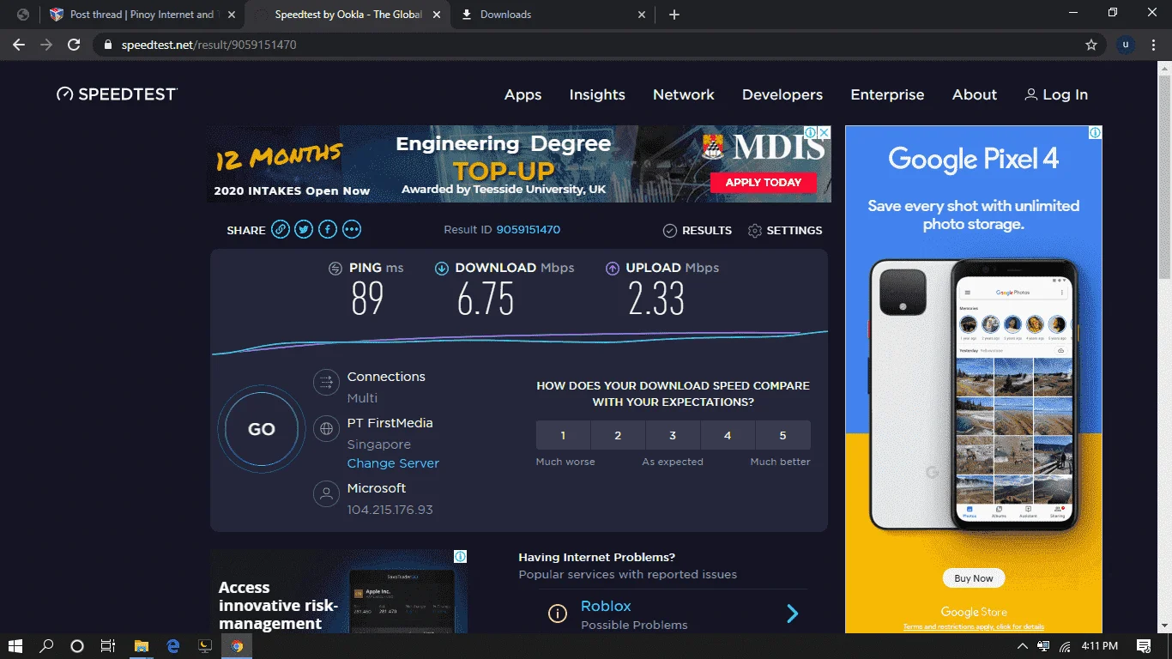Open Windows Task View
1172x659 pixels.
[x=108, y=646]
